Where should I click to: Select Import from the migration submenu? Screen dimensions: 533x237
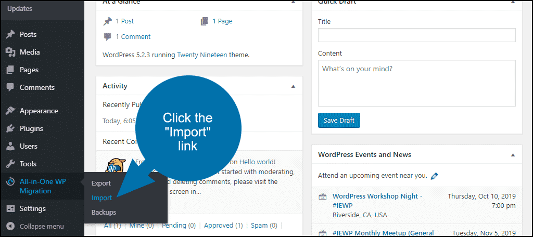pyautogui.click(x=101, y=198)
